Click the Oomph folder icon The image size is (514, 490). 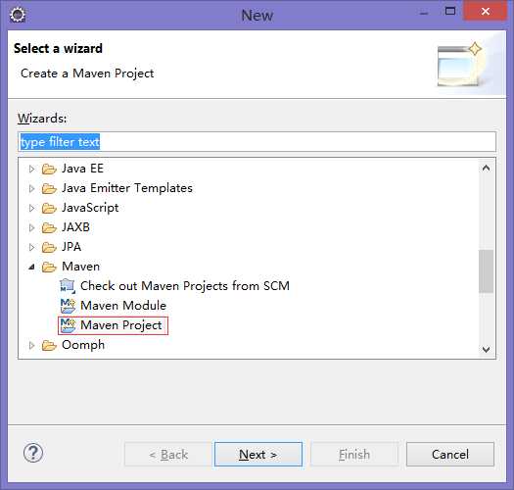tap(49, 345)
